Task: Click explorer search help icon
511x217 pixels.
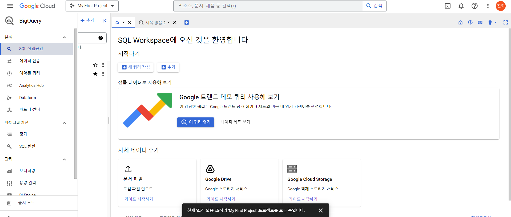Action: (x=100, y=38)
